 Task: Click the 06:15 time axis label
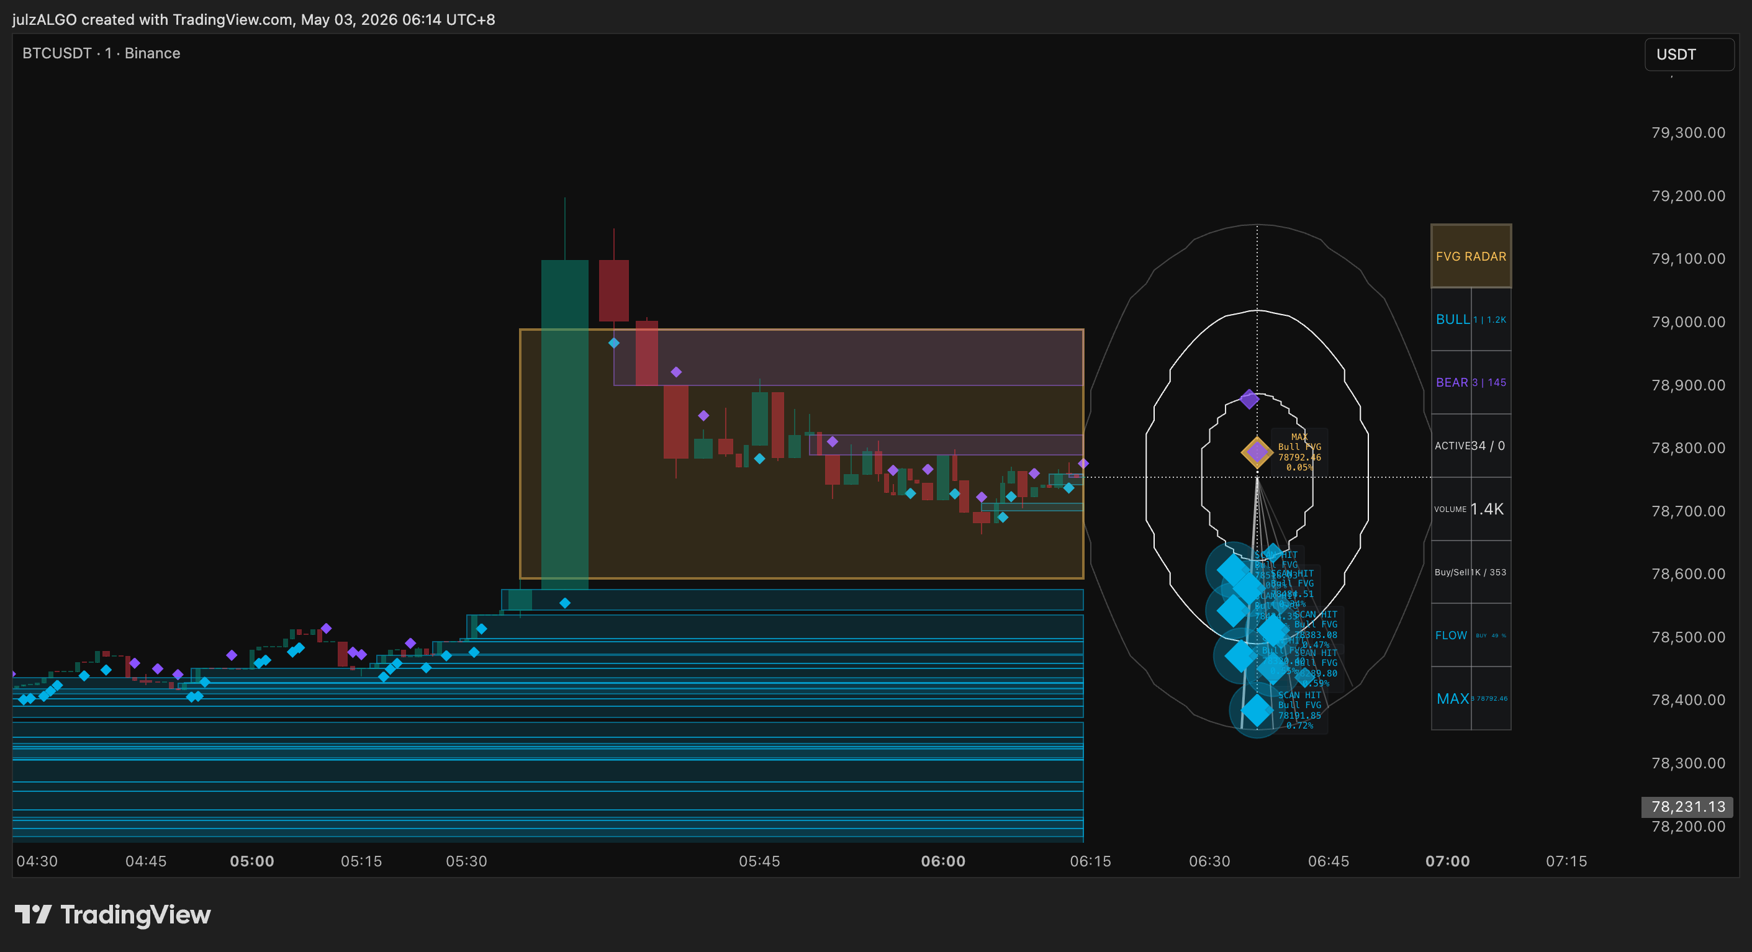pos(1091,861)
